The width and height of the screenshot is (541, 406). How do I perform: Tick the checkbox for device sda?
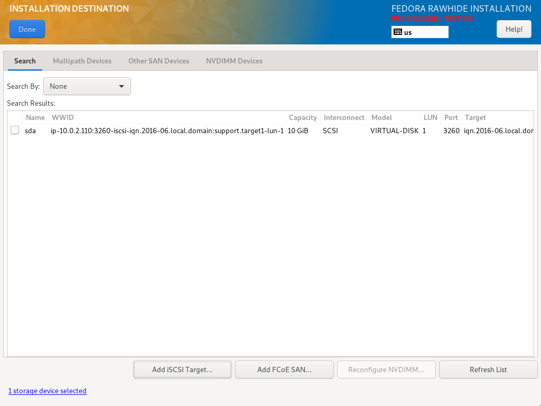(x=15, y=130)
